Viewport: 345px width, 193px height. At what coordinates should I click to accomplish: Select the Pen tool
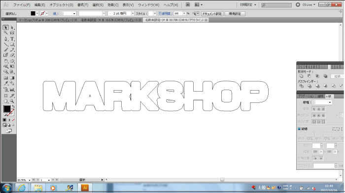pos(6,39)
